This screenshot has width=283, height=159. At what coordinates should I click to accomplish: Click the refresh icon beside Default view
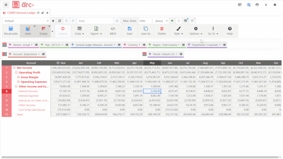click(59, 21)
